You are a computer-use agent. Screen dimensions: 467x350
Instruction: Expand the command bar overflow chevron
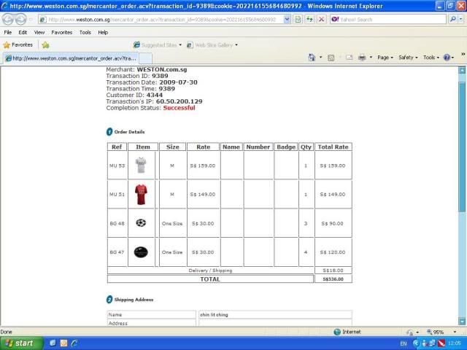[x=463, y=54]
